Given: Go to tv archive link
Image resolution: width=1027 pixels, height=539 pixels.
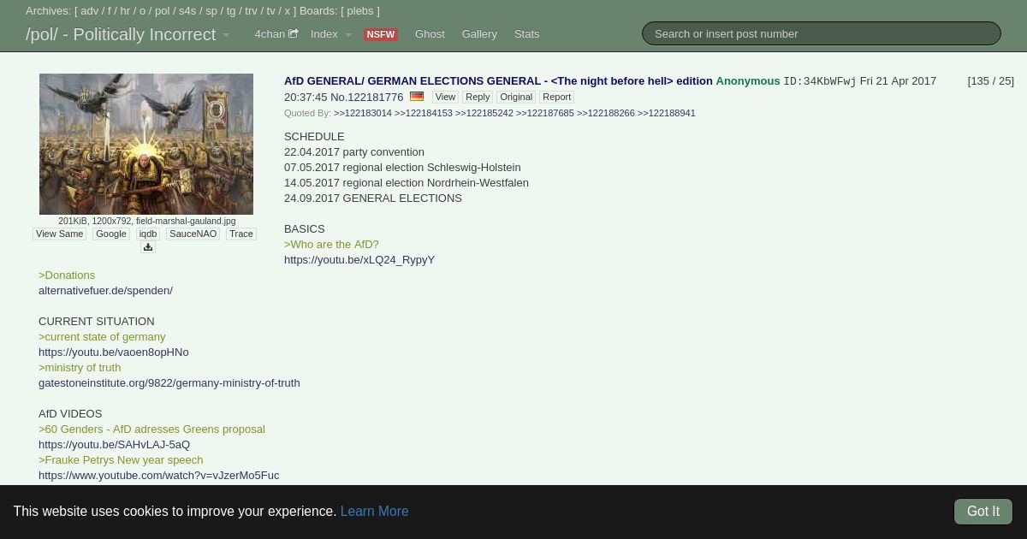Looking at the screenshot, I should tap(270, 11).
